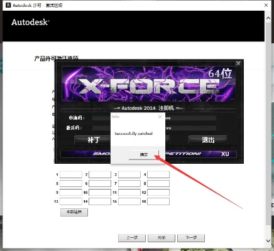Click the Autodesk logo in the black header

tap(30, 22)
